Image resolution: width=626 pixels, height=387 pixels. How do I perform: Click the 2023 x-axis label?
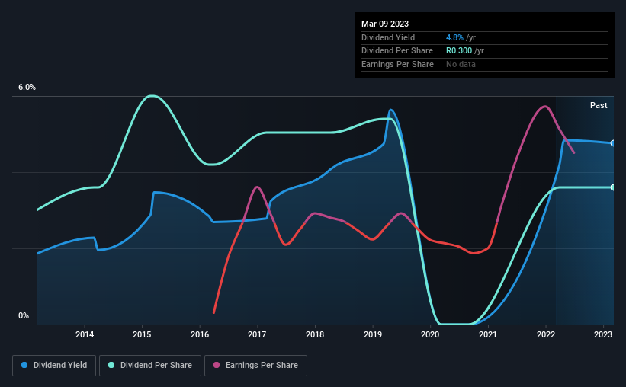603,334
